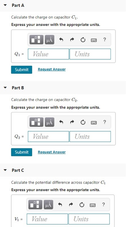126x227 pixels.
Task: Submit the Part A answer
Action: [x=22, y=70]
